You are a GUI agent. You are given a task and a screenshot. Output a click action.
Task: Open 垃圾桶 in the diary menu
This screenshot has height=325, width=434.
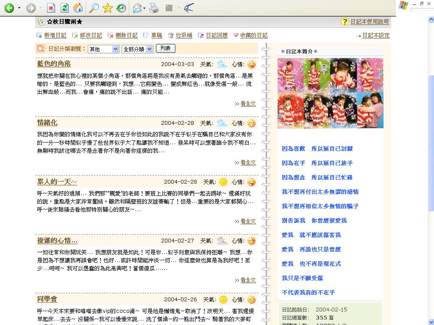point(184,36)
